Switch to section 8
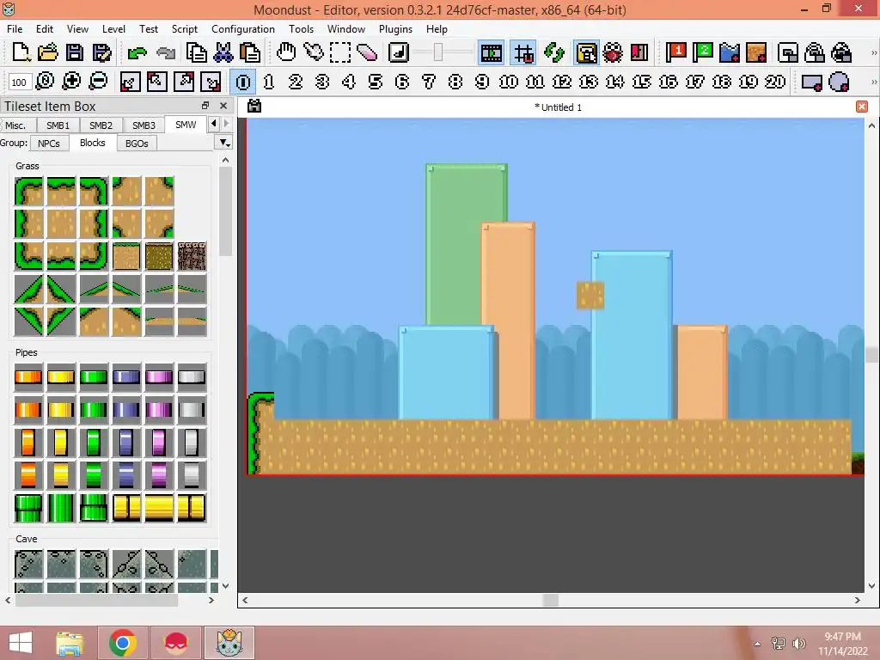Viewport: 880px width, 660px height. 455,82
